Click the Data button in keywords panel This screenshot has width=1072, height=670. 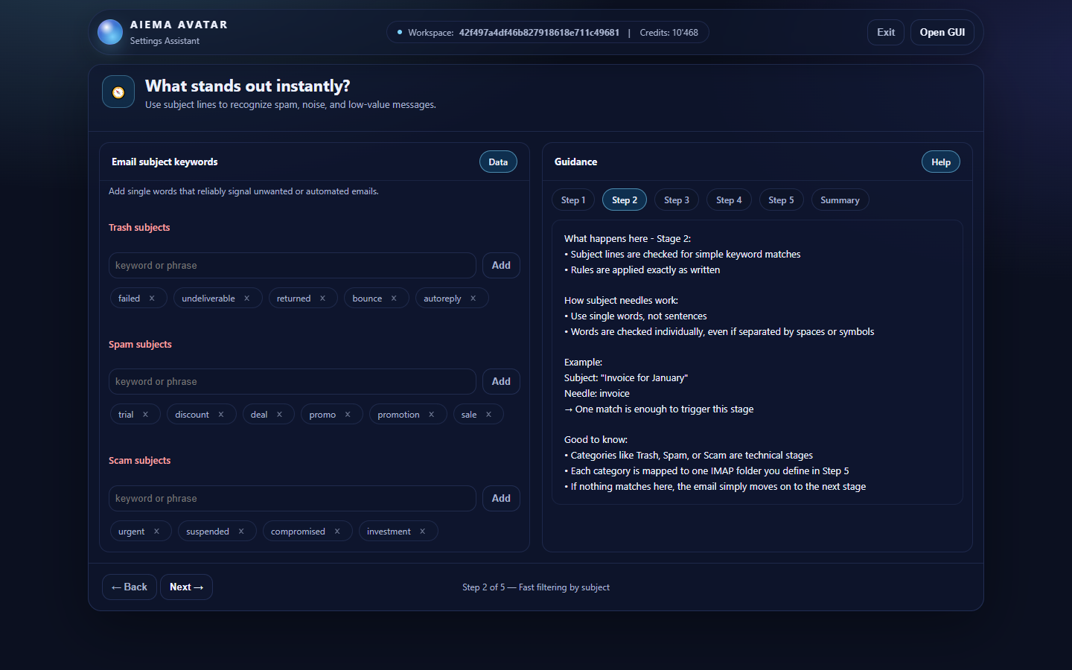(x=498, y=162)
